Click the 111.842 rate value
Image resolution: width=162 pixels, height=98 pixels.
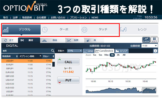click(68, 72)
